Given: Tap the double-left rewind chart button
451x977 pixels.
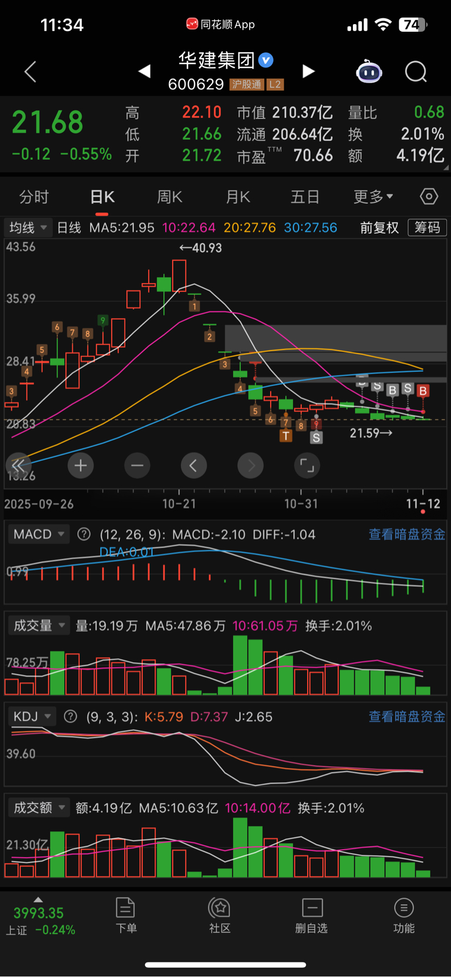Looking at the screenshot, I should pos(18,466).
